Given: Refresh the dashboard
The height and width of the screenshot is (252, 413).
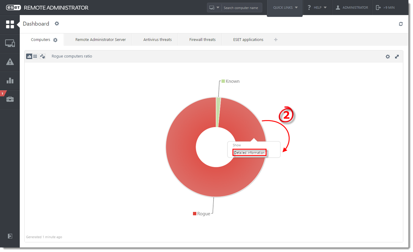Looking at the screenshot, I should coord(401,24).
